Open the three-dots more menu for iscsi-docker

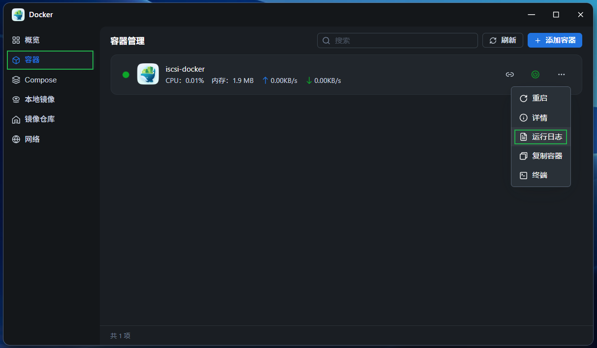point(562,75)
